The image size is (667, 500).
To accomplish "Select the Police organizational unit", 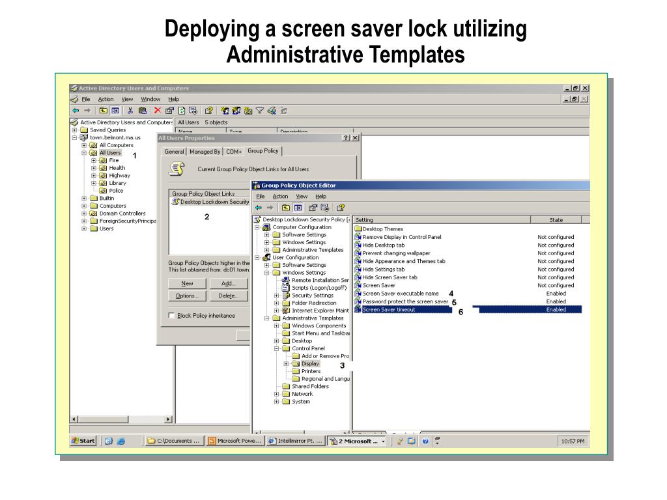I will point(111,191).
